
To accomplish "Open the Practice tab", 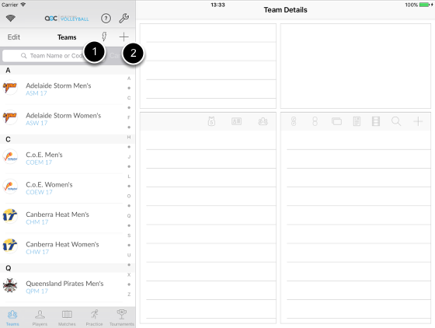I will (94, 318).
